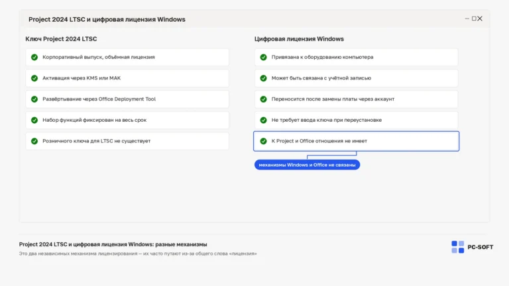Select text 'Активация через KMS или MAK'
This screenshot has height=286, width=509.
(x=82, y=78)
